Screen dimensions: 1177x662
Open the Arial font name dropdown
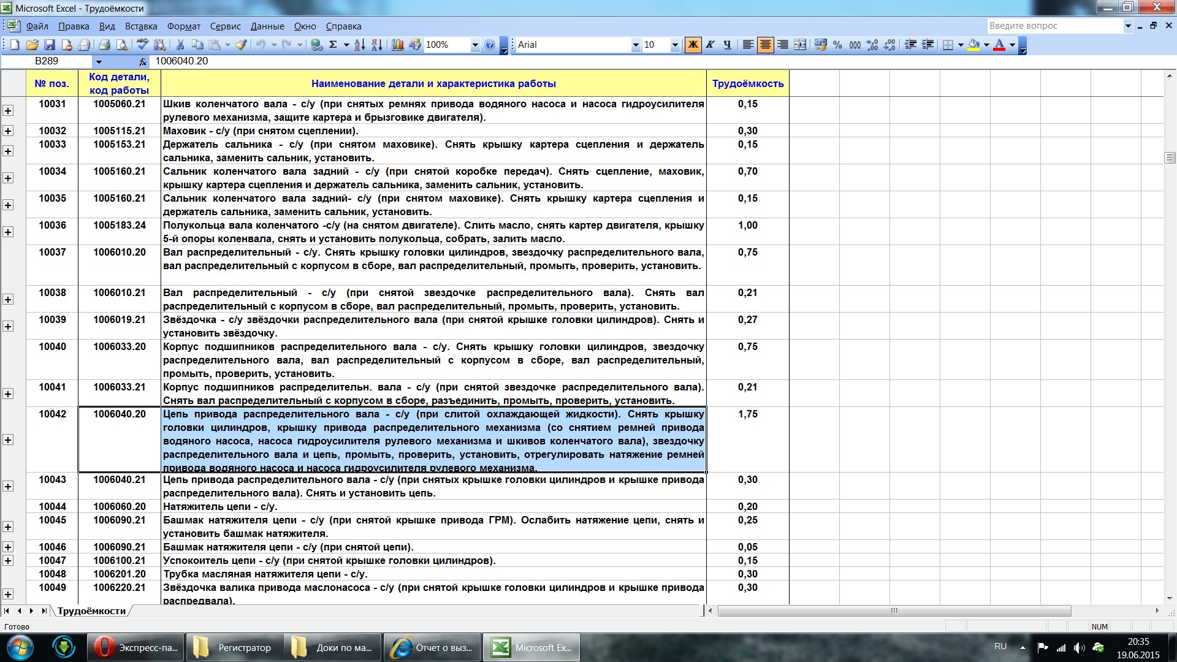click(x=635, y=45)
